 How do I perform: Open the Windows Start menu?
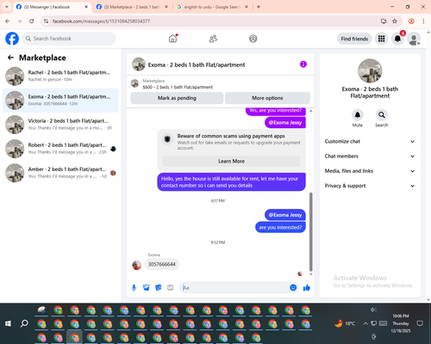point(8,323)
